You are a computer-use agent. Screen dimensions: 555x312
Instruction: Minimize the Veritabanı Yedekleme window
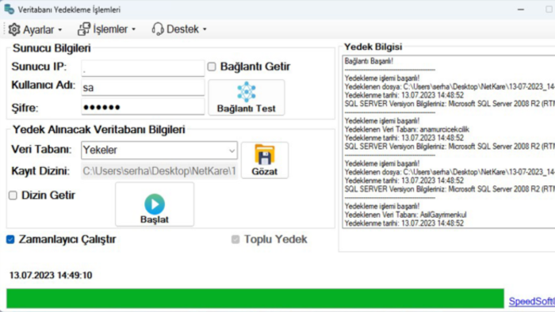coord(521,10)
